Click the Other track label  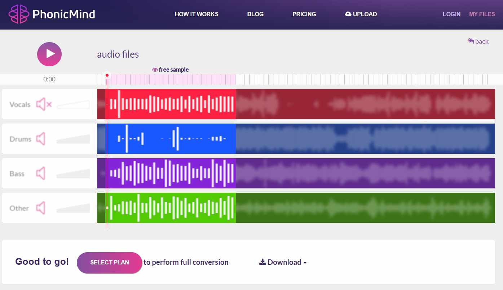coord(19,208)
